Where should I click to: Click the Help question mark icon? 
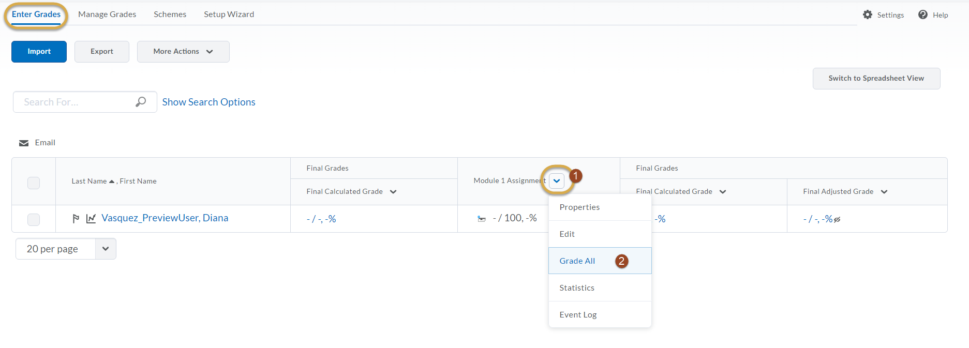coord(923,15)
